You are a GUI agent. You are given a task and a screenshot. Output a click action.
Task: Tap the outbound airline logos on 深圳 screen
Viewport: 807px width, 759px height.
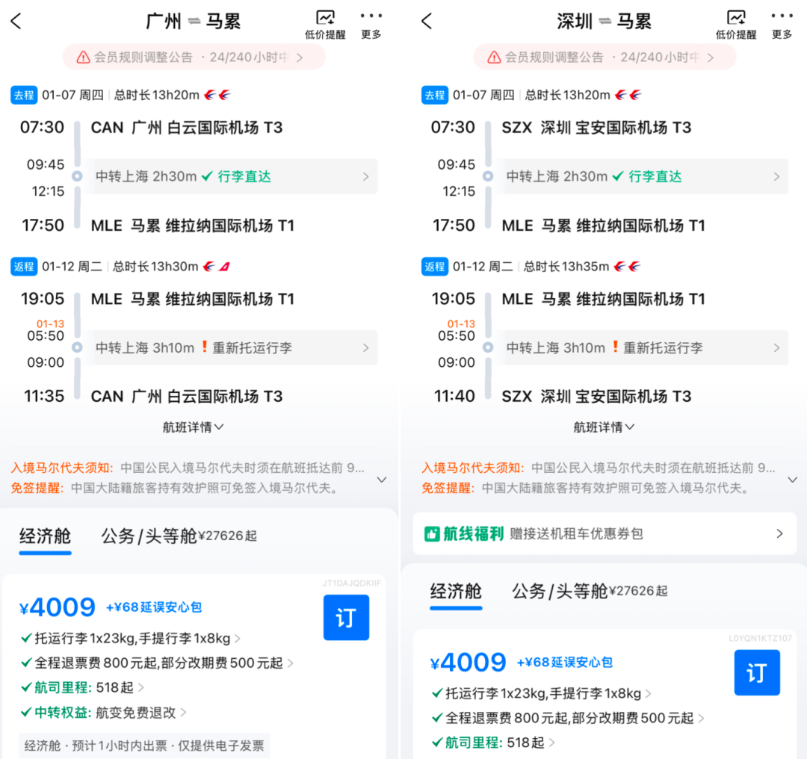628,95
